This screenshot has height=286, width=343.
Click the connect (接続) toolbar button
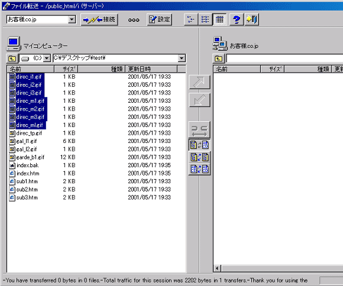click(99, 19)
